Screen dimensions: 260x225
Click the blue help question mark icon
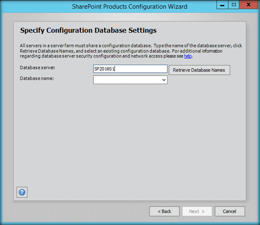[x=22, y=192]
